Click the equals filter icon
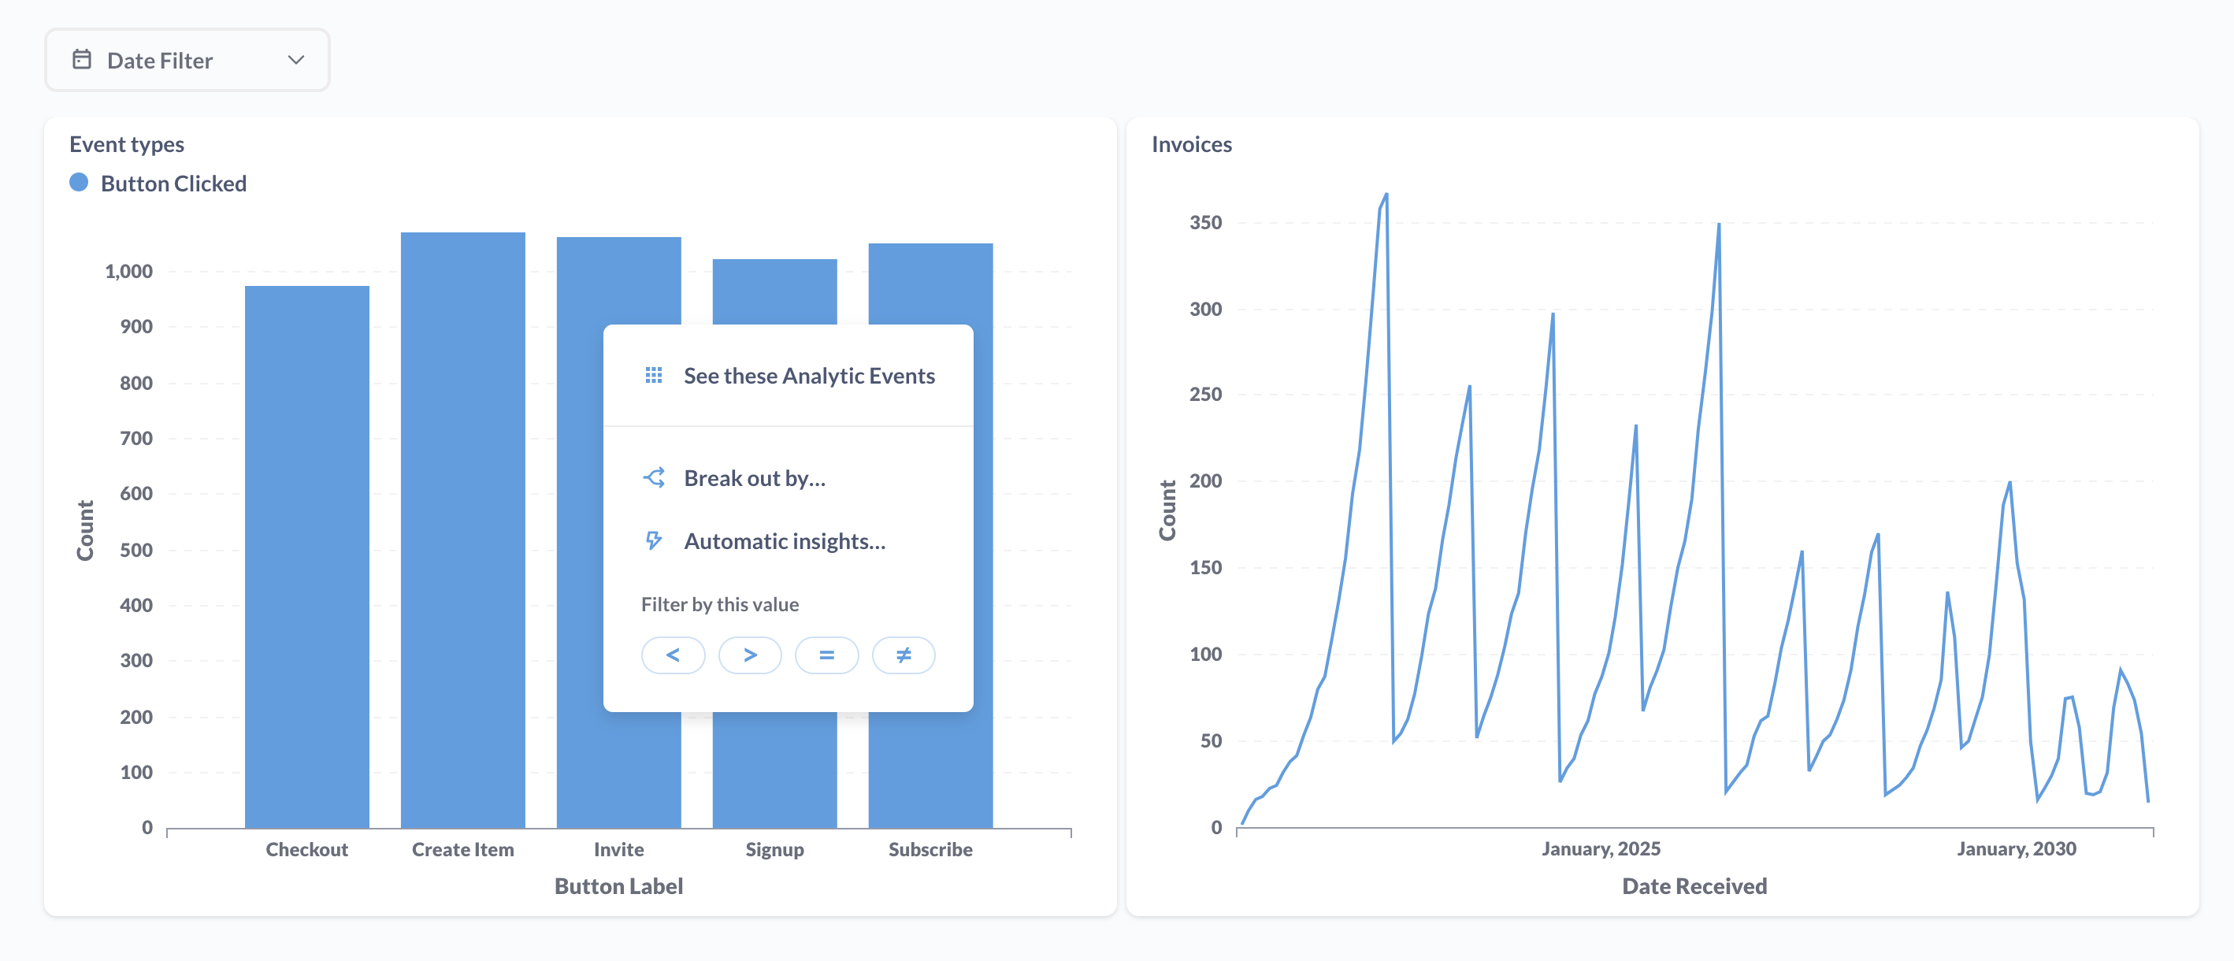The width and height of the screenshot is (2234, 961). tap(823, 654)
